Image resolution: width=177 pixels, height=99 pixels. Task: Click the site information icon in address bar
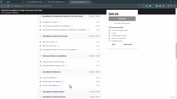(12, 6)
